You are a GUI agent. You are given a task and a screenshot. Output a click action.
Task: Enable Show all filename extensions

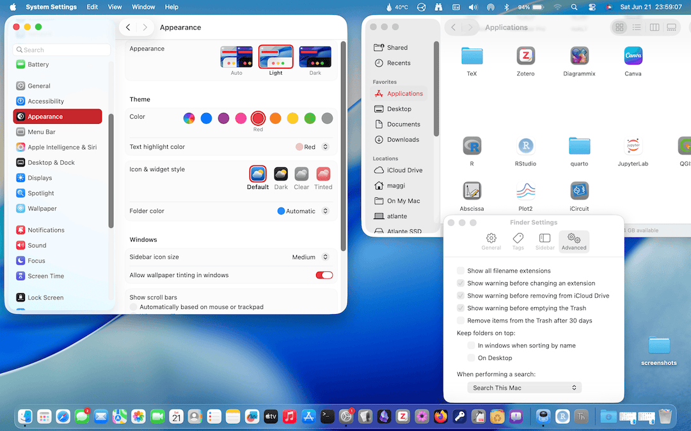click(x=461, y=271)
